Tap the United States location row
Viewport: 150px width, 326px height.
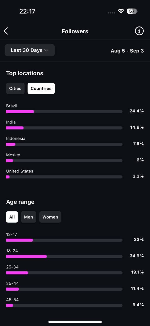[75, 174]
